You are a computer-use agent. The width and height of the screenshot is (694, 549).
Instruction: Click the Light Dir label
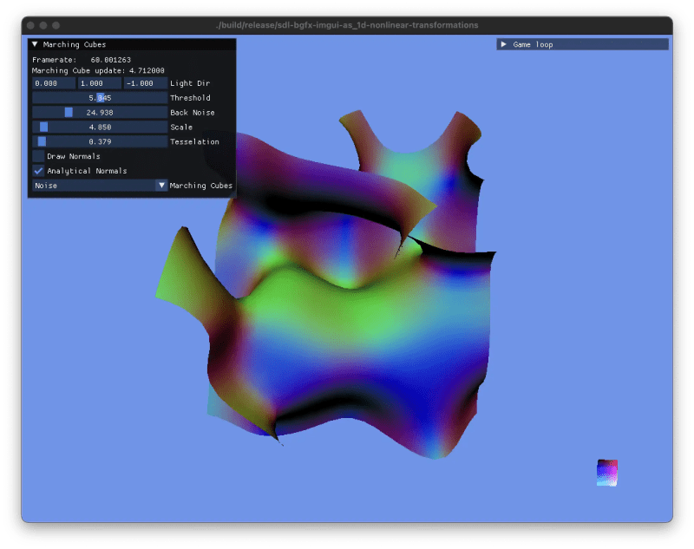[x=190, y=83]
